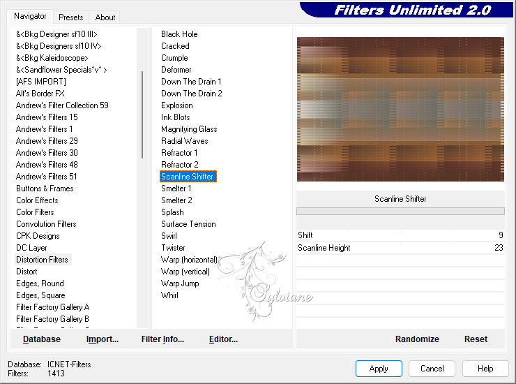Viewport: 516px width, 384px height.
Task: Open Help for Filters Unlimited
Action: [x=485, y=369]
